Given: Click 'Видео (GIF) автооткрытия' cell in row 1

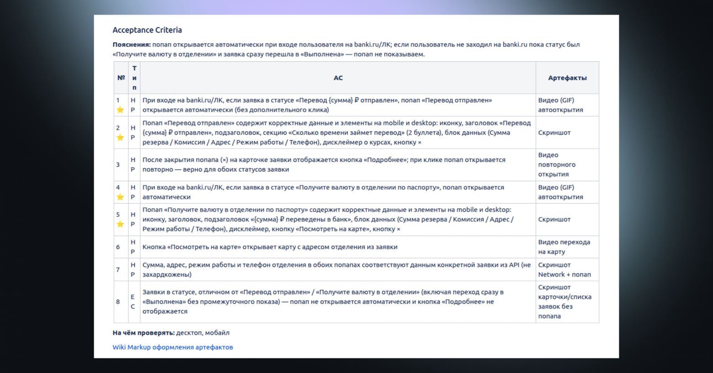Looking at the screenshot, I should coord(567,105).
